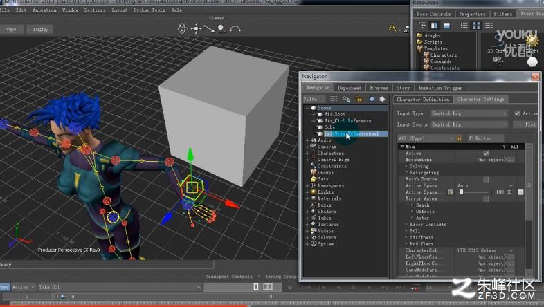Switch Resources browser to details view icon
The width and height of the screenshot is (544, 307).
(x=489, y=26)
